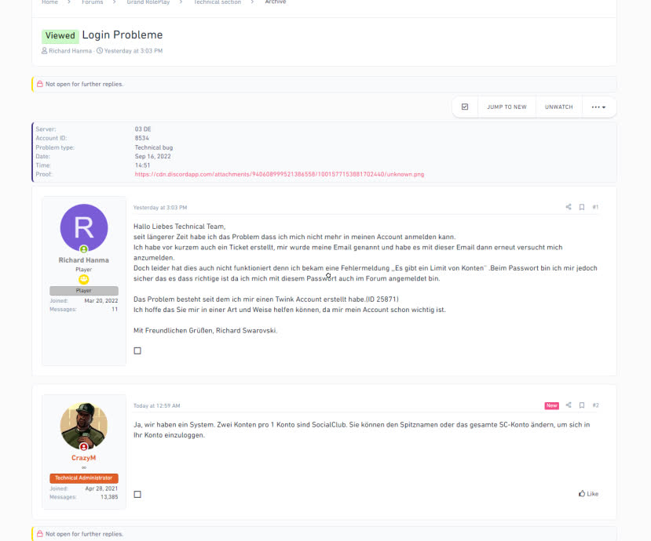
Task: Open the three-dots options dropdown
Action: [x=598, y=107]
